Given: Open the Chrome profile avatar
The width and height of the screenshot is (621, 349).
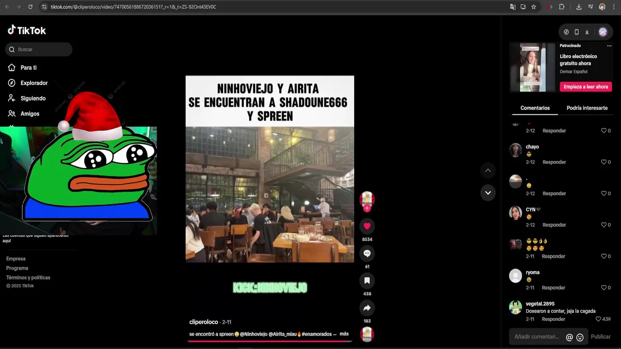Looking at the screenshot, I should click(x=602, y=7).
